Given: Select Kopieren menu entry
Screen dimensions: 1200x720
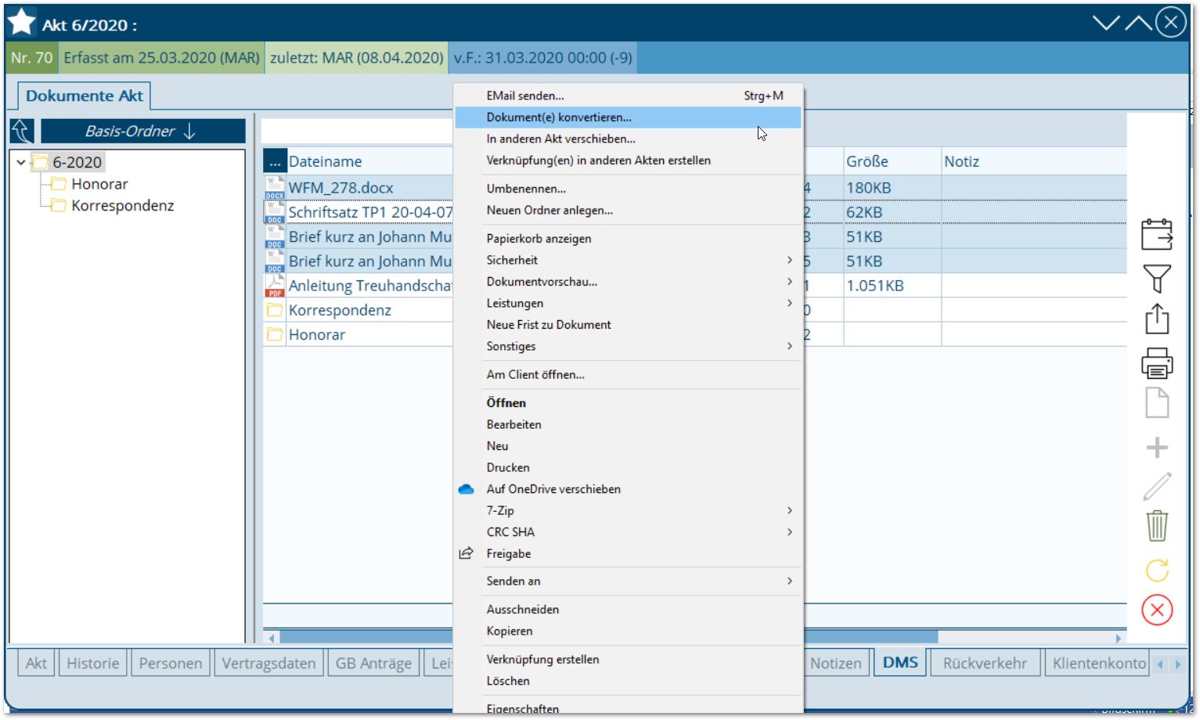Looking at the screenshot, I should (x=628, y=631).
